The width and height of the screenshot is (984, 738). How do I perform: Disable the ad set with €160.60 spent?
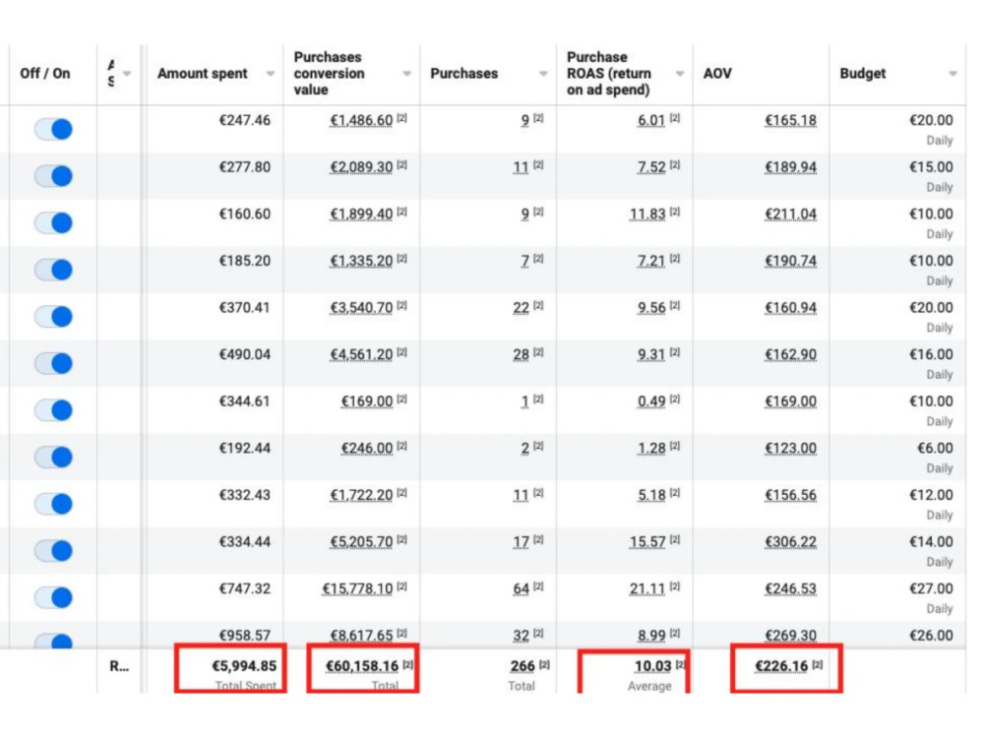coord(53,222)
